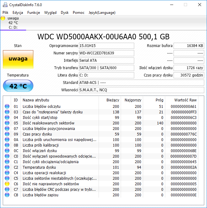Click blue status dot for 05 Ilość realokowanych sektorów

pos(7,123)
